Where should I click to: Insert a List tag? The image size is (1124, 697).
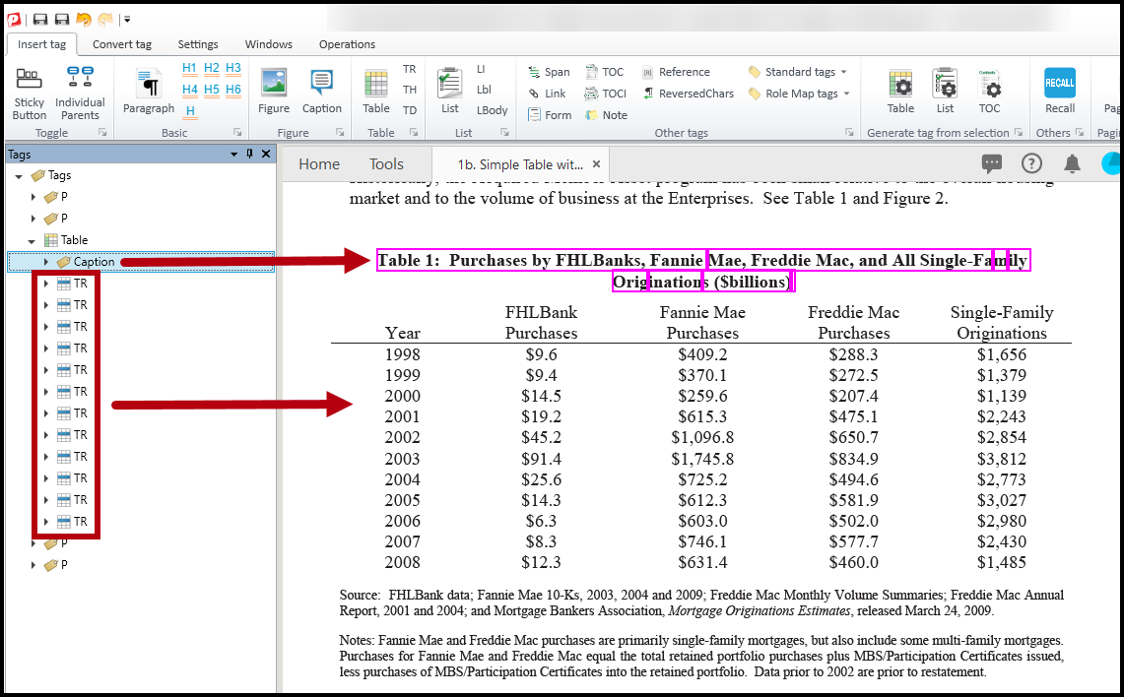pyautogui.click(x=449, y=91)
